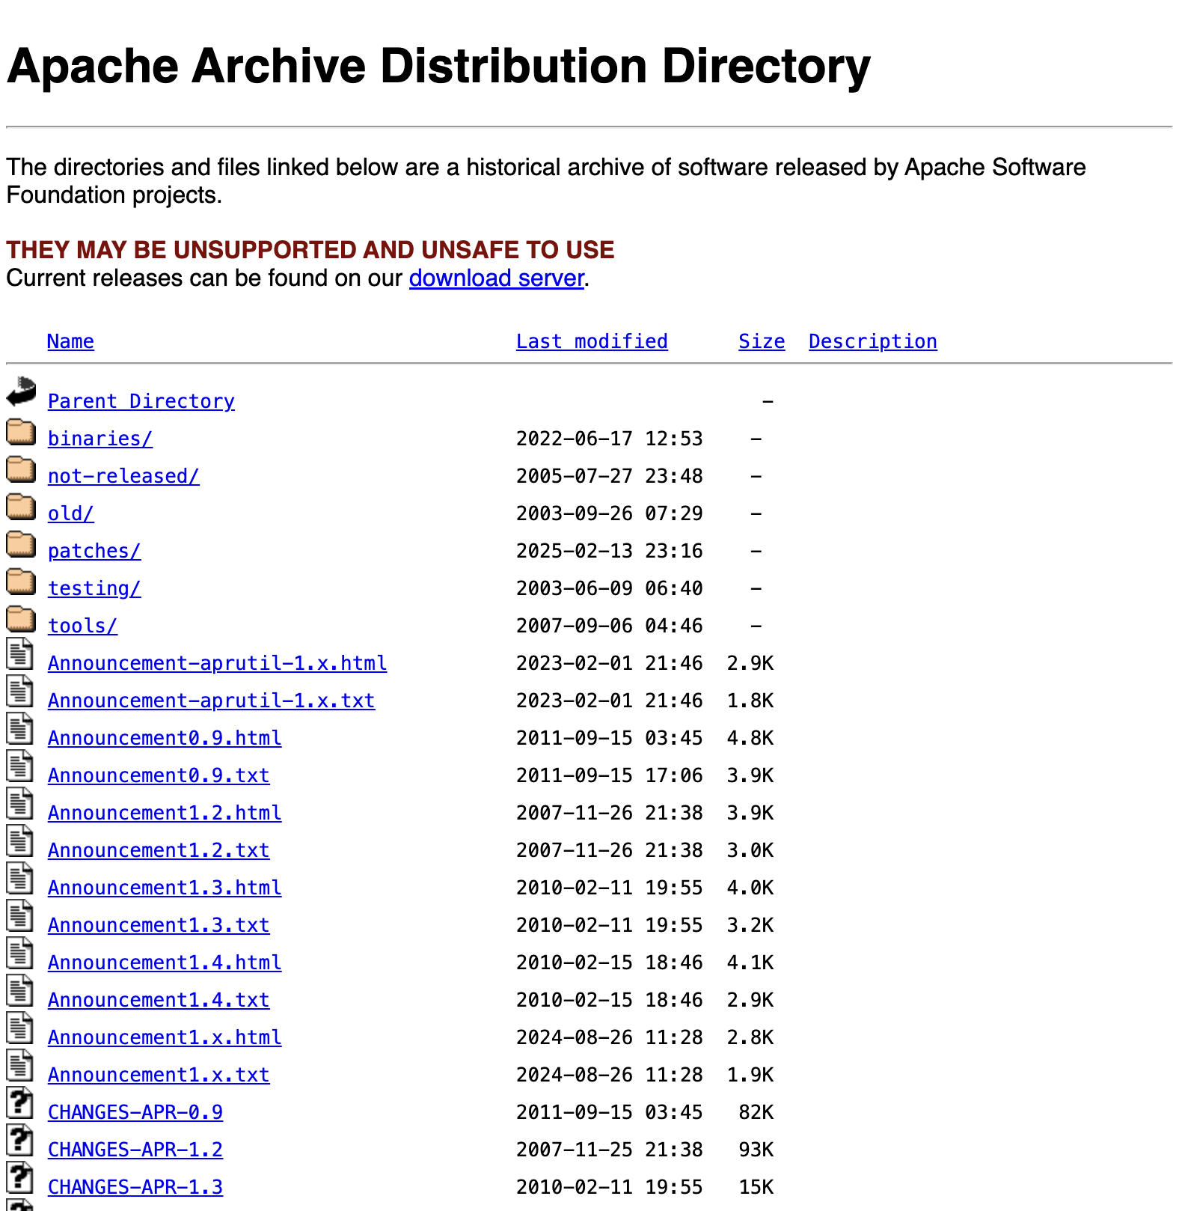This screenshot has width=1179, height=1211.
Task: Click the document icon beside Announcement-aprutil-1.x.html
Action: click(20, 654)
